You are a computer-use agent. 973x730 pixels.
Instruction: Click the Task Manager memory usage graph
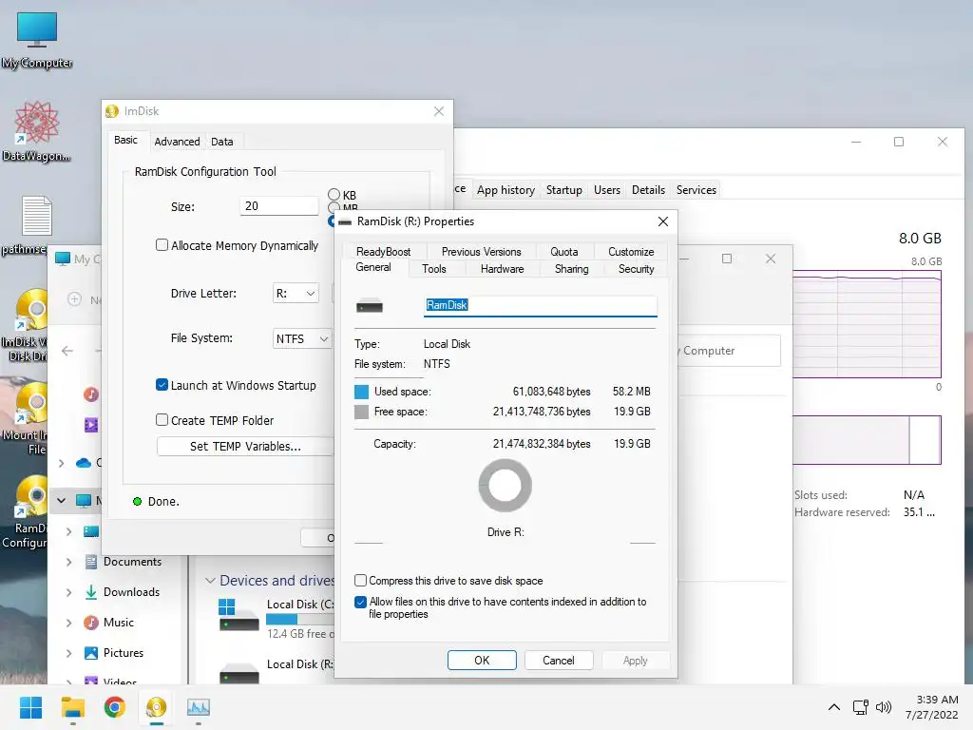pos(867,324)
